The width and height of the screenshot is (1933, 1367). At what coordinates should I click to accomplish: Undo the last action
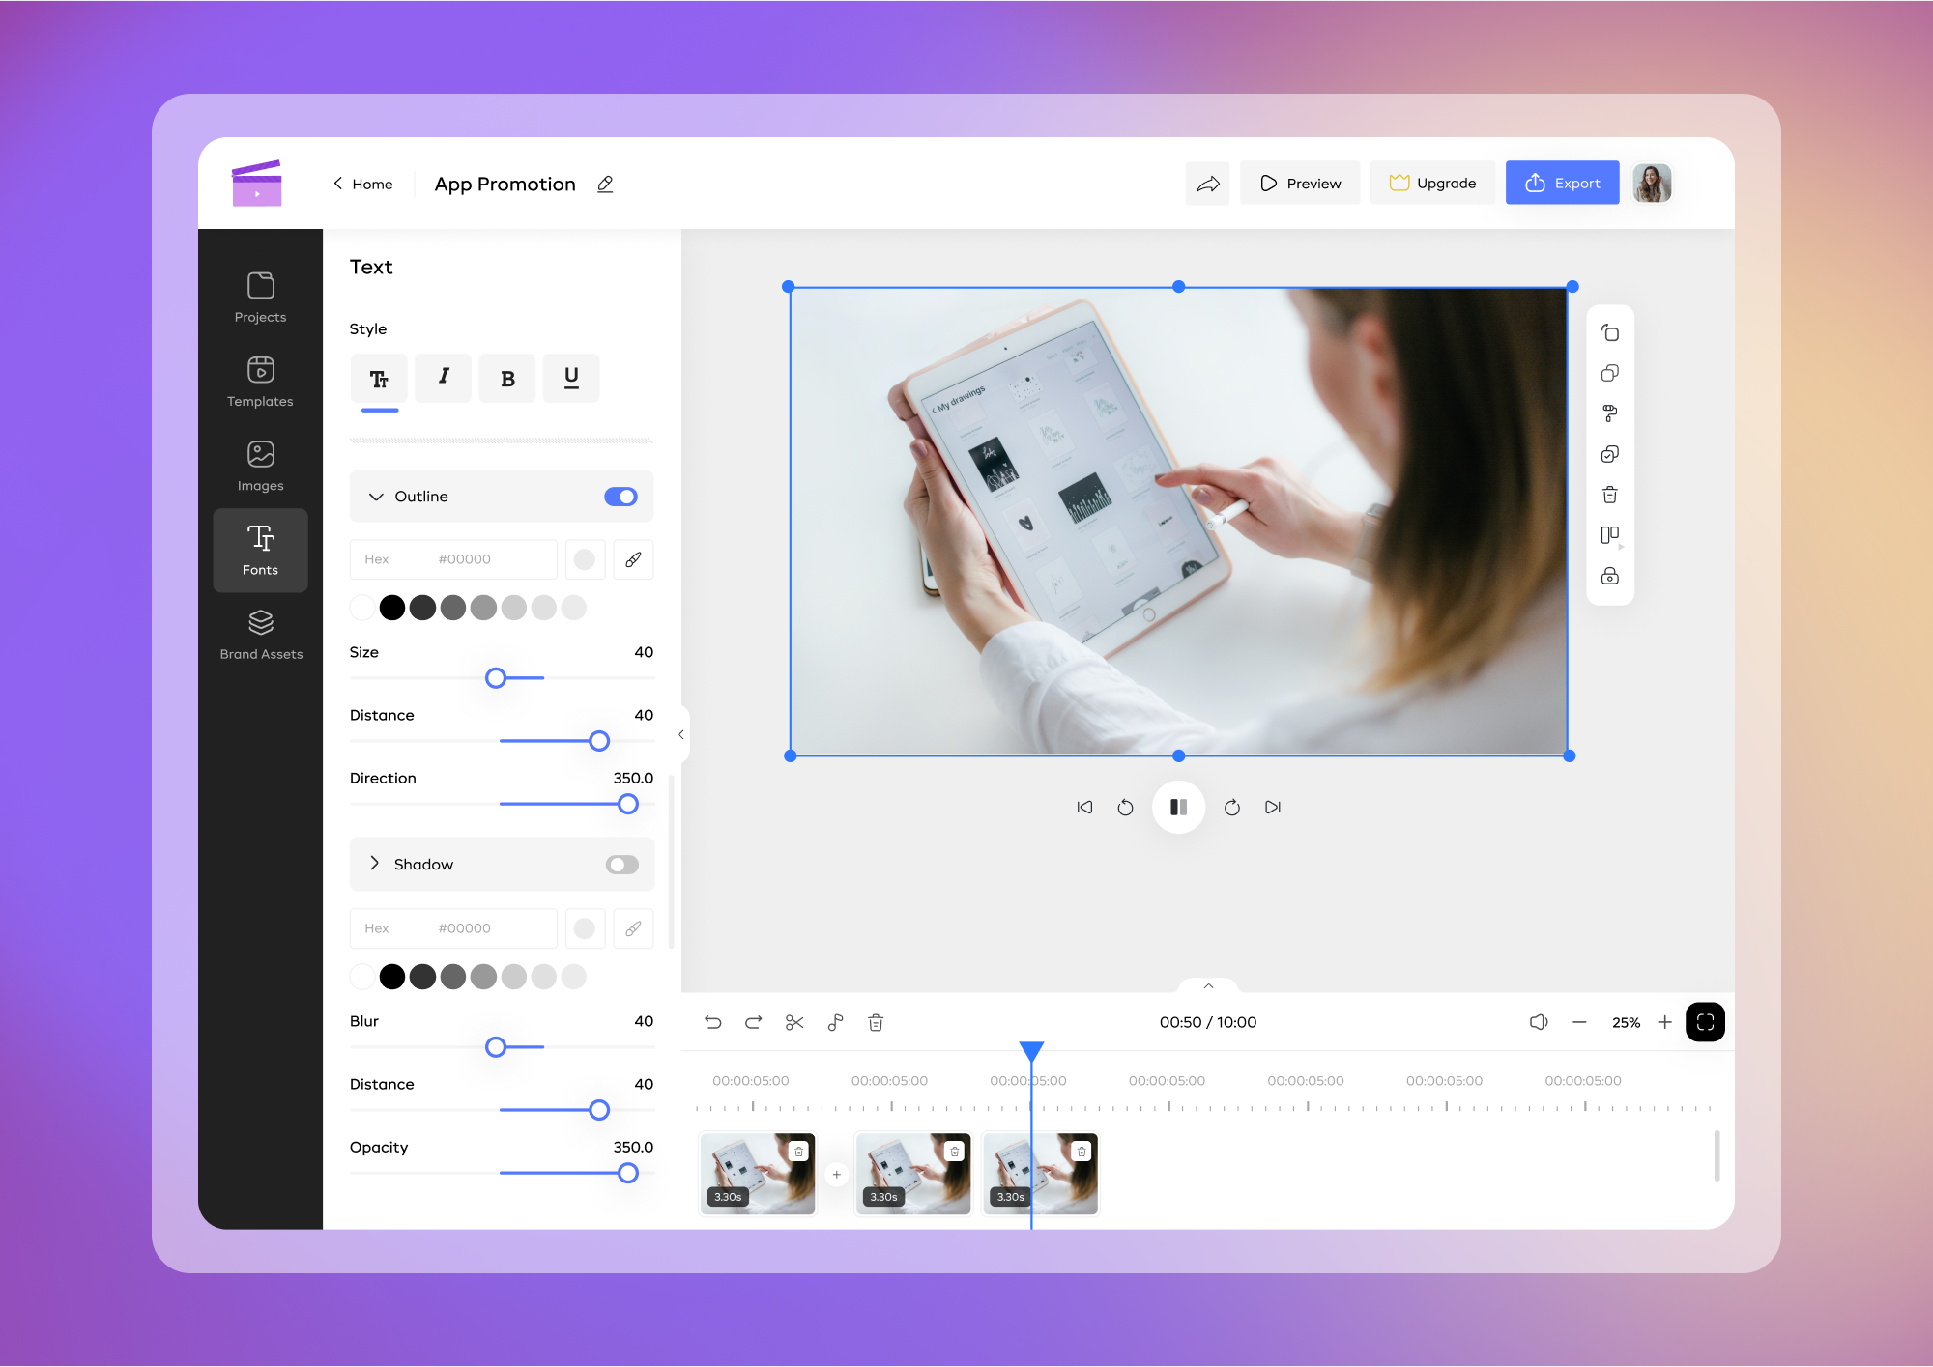pos(712,1022)
